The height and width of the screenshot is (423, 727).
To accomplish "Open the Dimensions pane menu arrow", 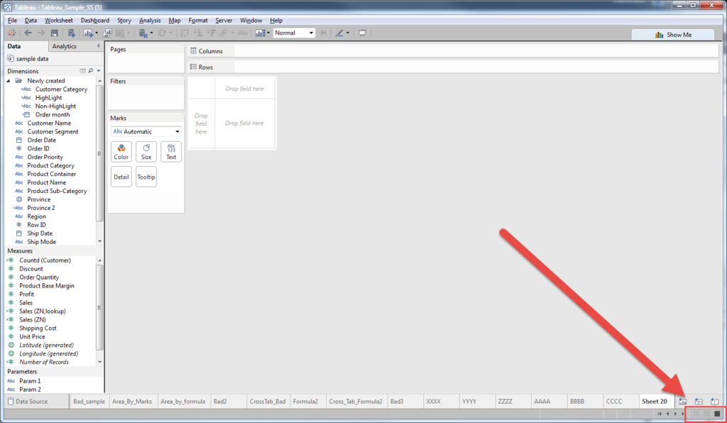I will pyautogui.click(x=99, y=71).
